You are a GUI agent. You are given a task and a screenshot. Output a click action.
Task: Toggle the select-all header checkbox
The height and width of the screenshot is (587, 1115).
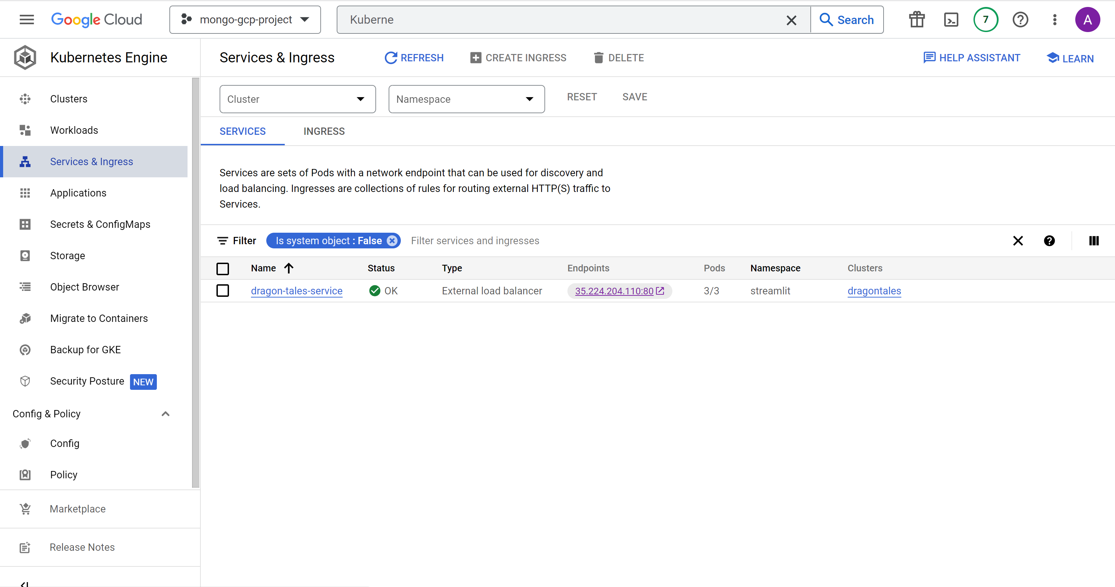pos(222,268)
